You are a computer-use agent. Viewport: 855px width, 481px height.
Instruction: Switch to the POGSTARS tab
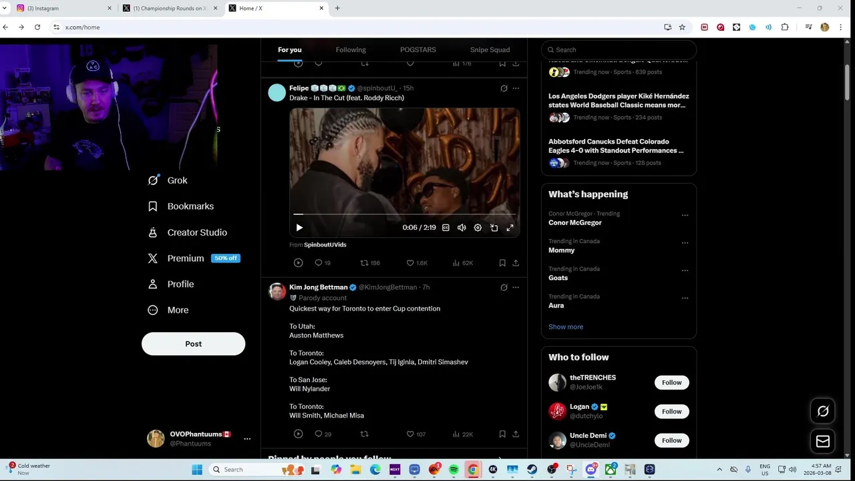(418, 49)
